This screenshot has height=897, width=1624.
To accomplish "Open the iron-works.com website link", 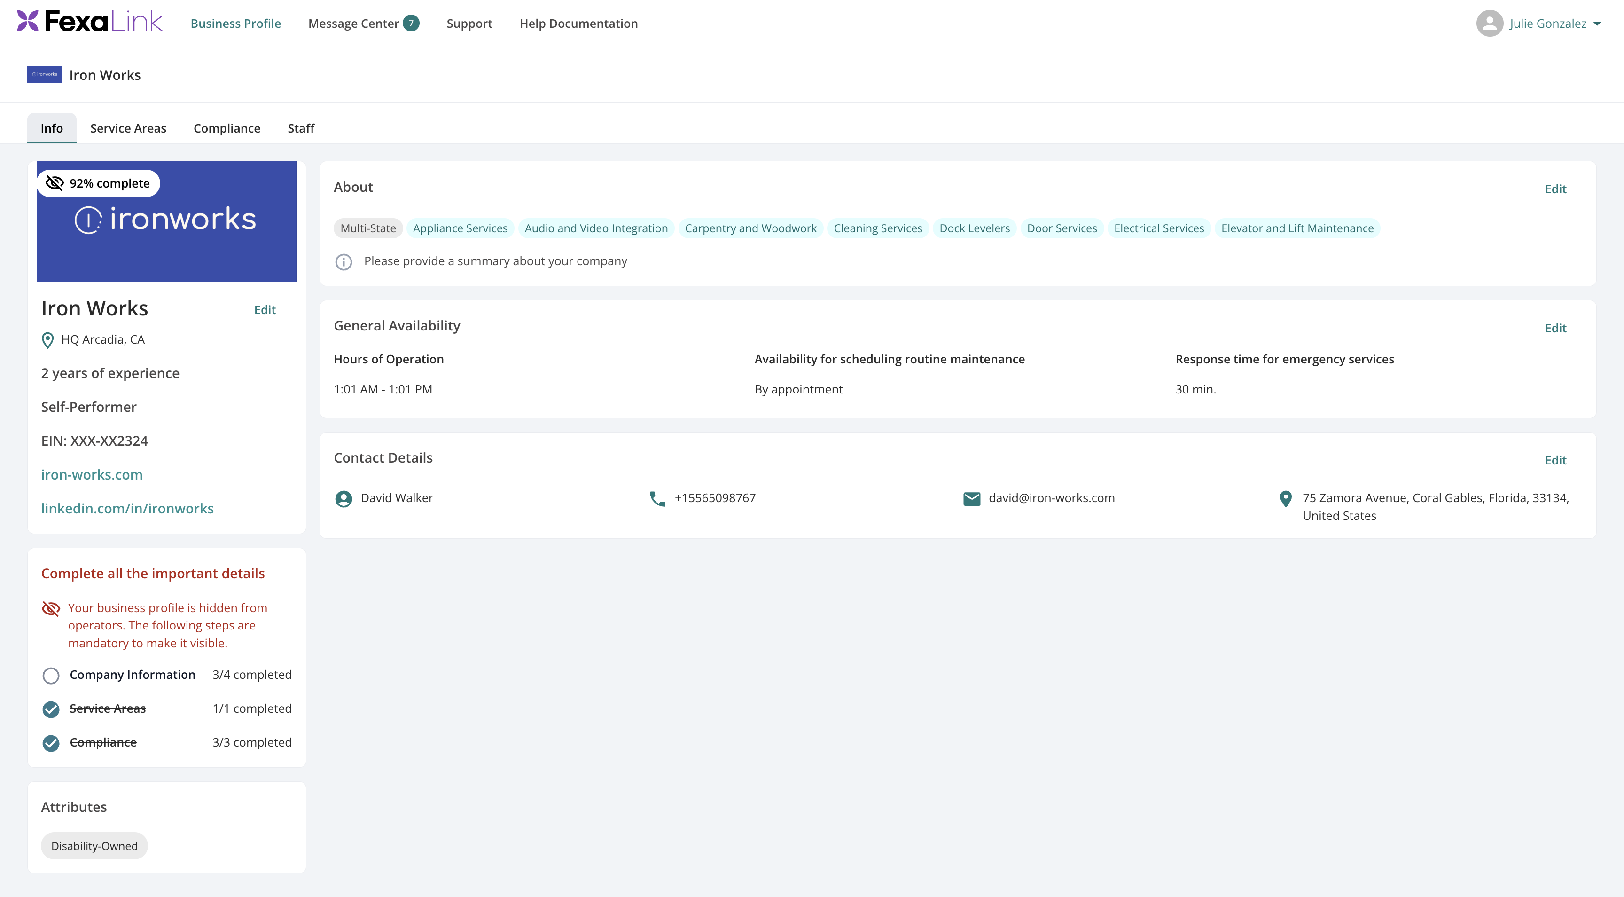I will pos(92,474).
